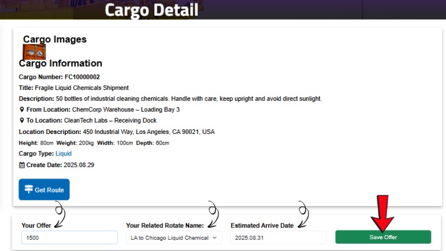Follow the Liquid cargo type link
This screenshot has height=251, width=446.
pyautogui.click(x=64, y=153)
